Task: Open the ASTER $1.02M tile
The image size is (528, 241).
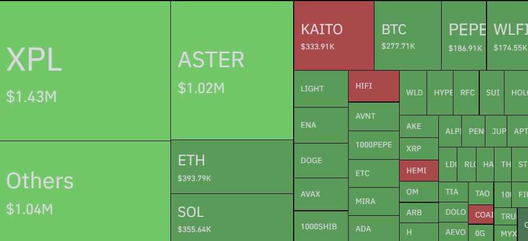Action: [x=231, y=70]
